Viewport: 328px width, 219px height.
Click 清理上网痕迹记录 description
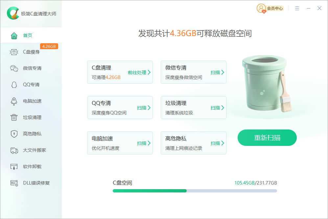184,148
